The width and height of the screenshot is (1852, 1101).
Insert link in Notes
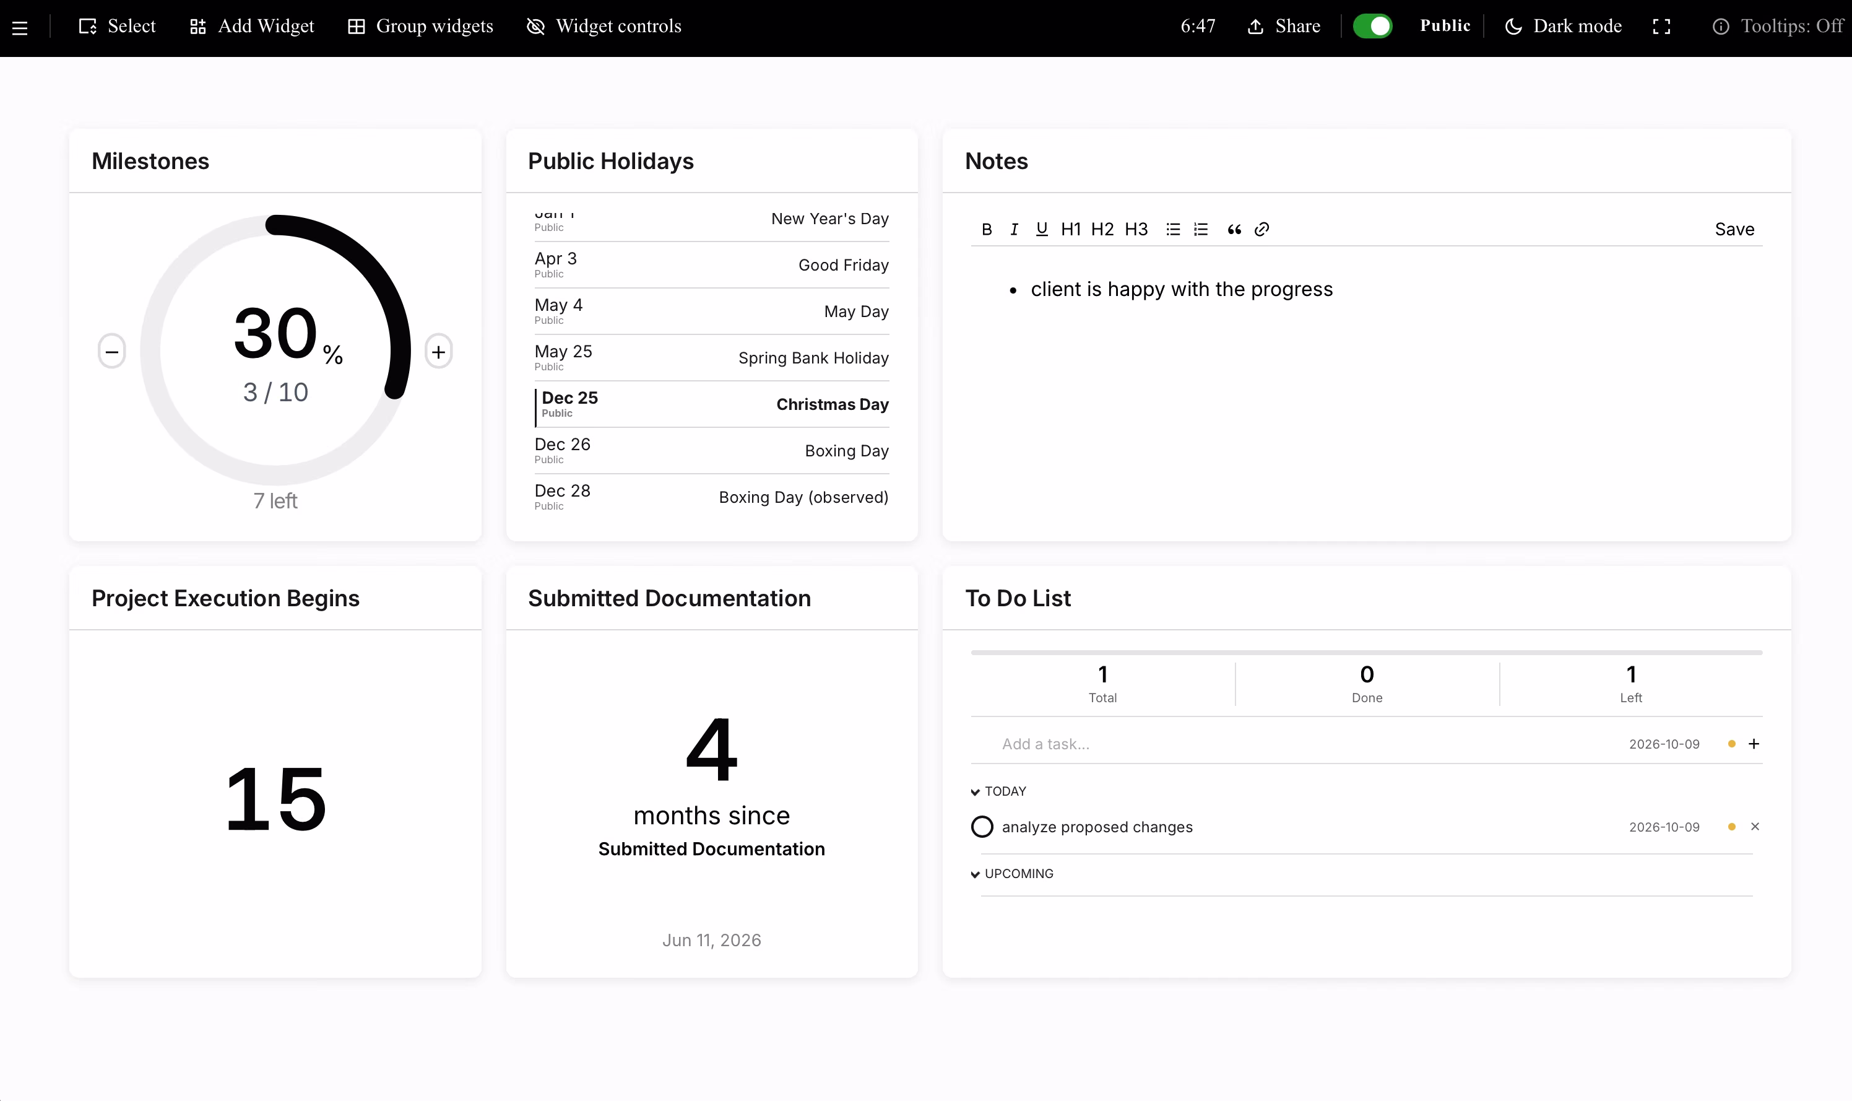pos(1262,229)
